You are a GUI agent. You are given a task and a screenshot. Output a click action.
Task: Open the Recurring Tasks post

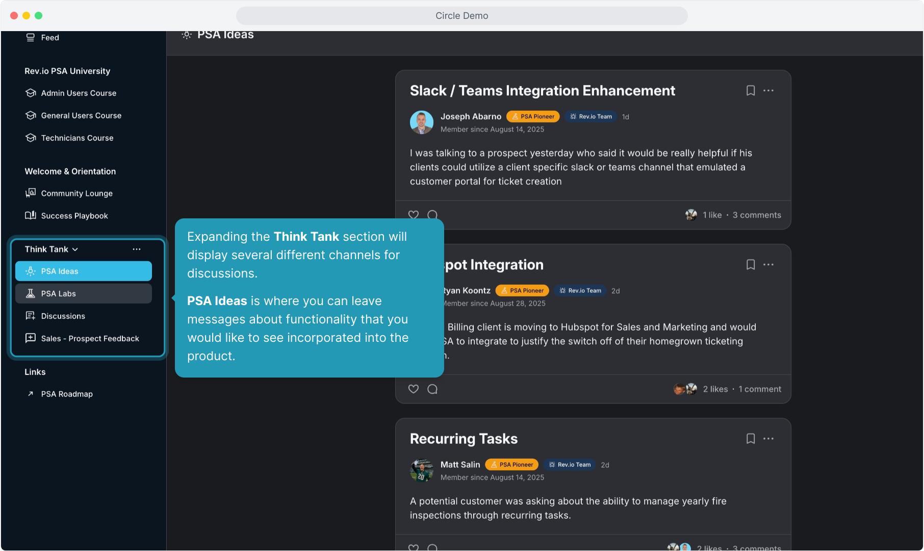click(x=464, y=439)
